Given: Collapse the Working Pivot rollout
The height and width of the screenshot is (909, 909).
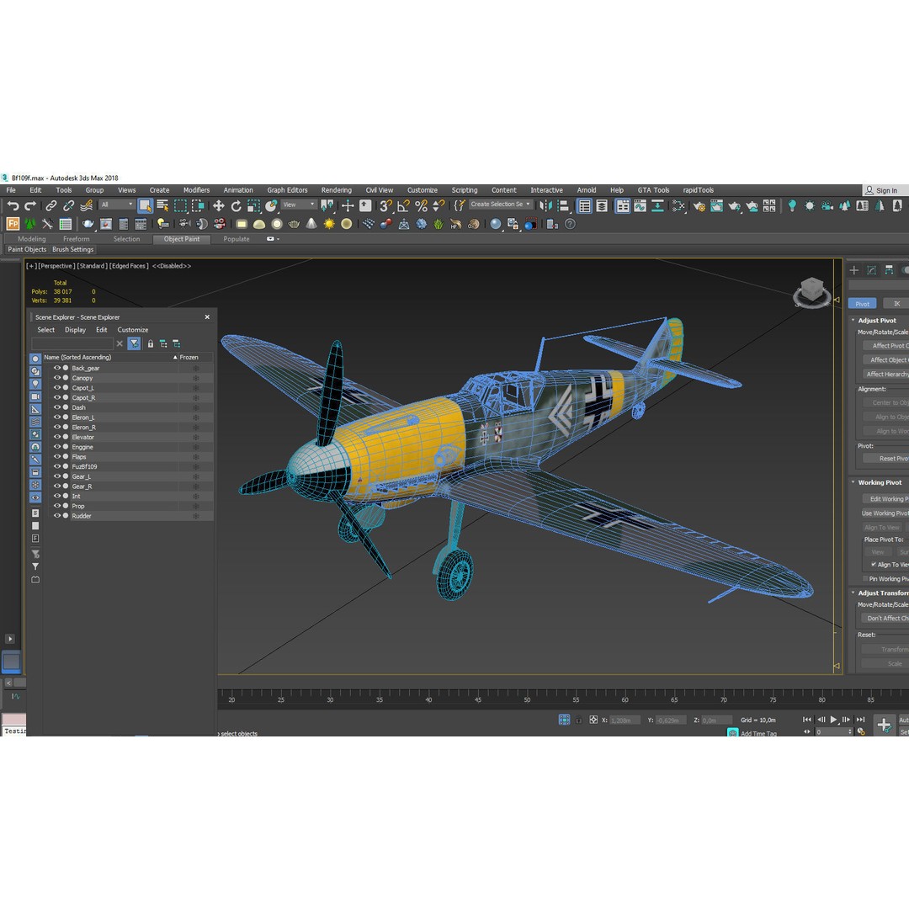Looking at the screenshot, I should point(853,482).
